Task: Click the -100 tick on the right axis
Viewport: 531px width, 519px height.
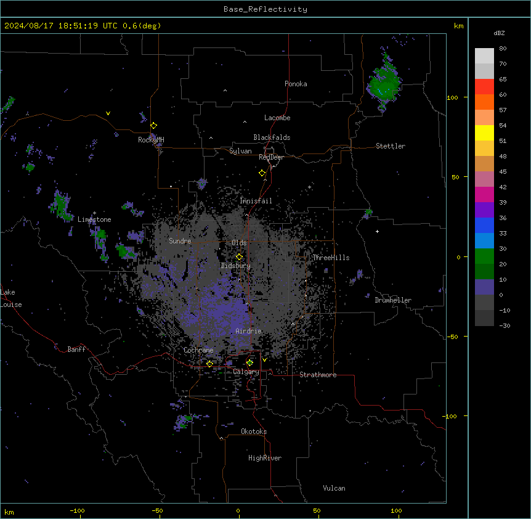Action: (x=450, y=416)
